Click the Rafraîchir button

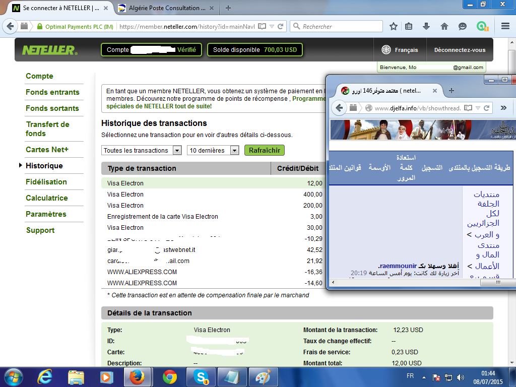(x=265, y=150)
